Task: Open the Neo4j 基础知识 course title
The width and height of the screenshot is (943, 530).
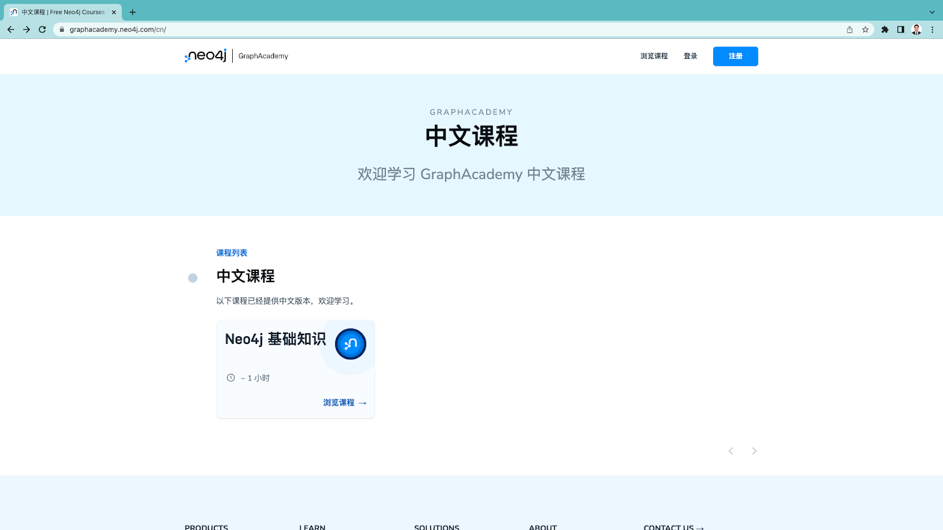Action: [x=275, y=339]
